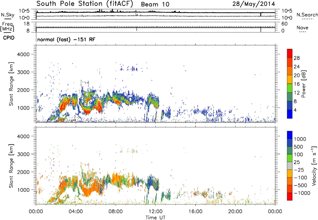Click the "N.Search" legend label

[307, 15]
